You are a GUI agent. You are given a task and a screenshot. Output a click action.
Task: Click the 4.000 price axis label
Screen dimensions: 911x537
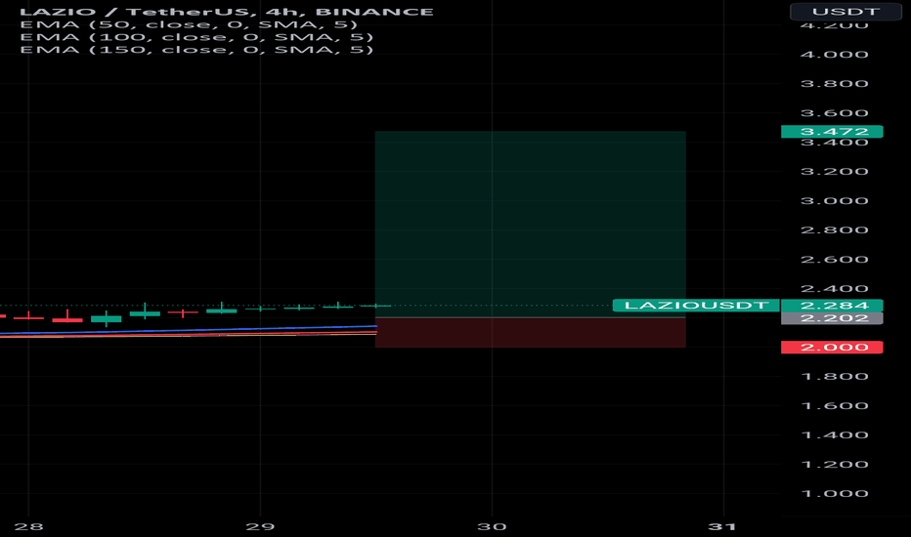coord(835,55)
